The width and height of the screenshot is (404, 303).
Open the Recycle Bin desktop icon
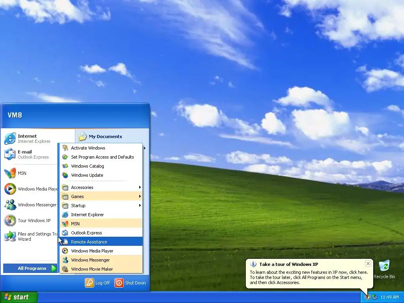point(384,266)
